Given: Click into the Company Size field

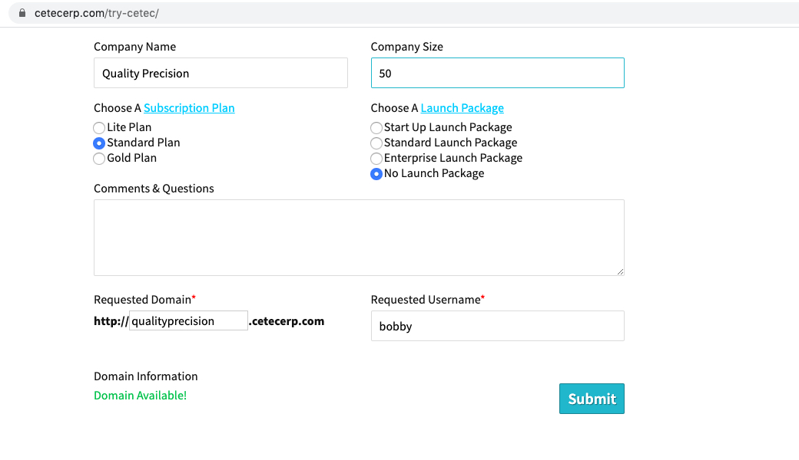Looking at the screenshot, I should tap(497, 73).
